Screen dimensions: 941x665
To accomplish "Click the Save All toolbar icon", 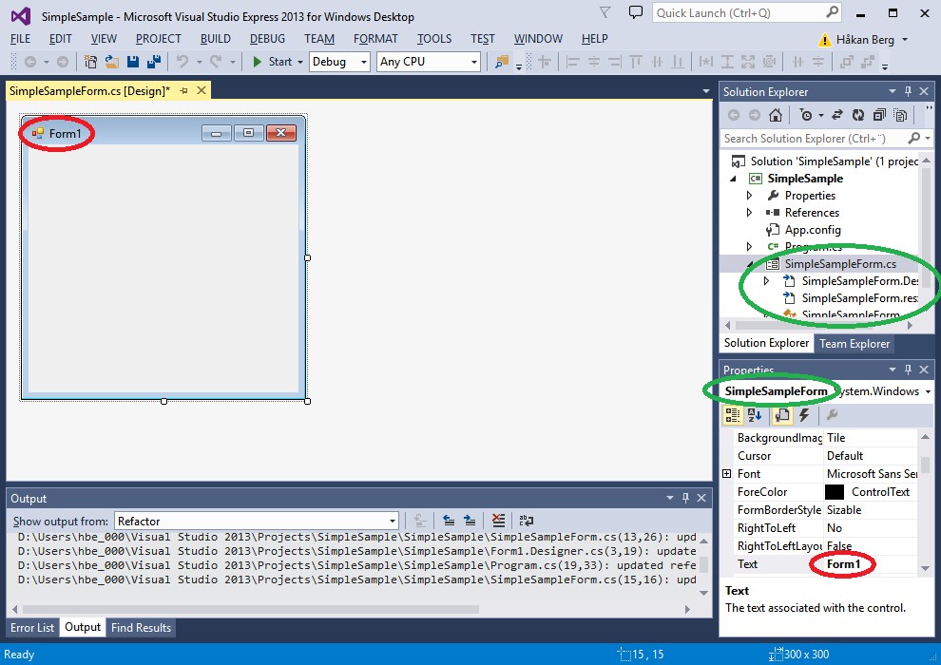I will [154, 62].
